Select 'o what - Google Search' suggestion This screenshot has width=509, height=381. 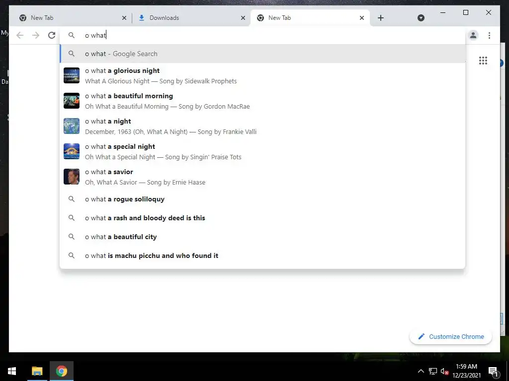tap(262, 54)
